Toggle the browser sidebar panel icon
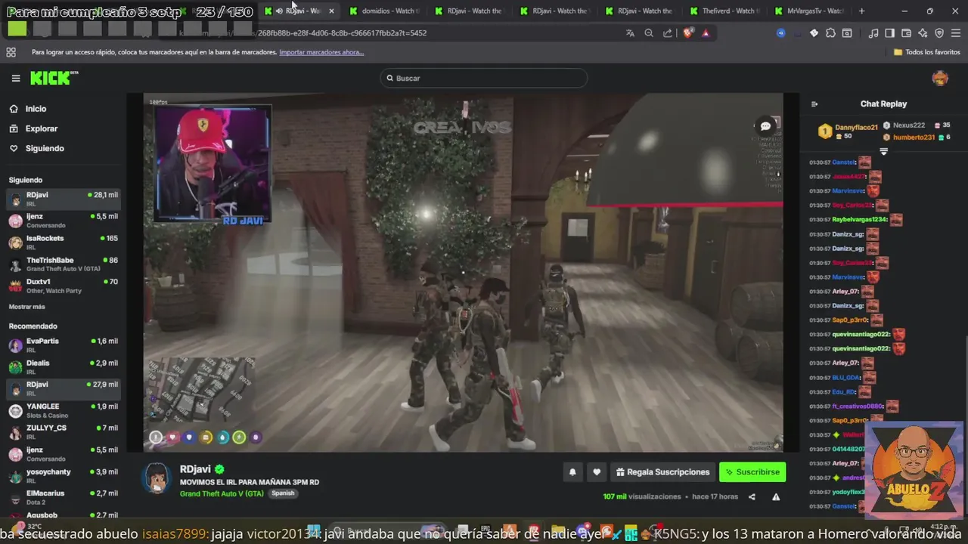The height and width of the screenshot is (544, 968). (890, 33)
